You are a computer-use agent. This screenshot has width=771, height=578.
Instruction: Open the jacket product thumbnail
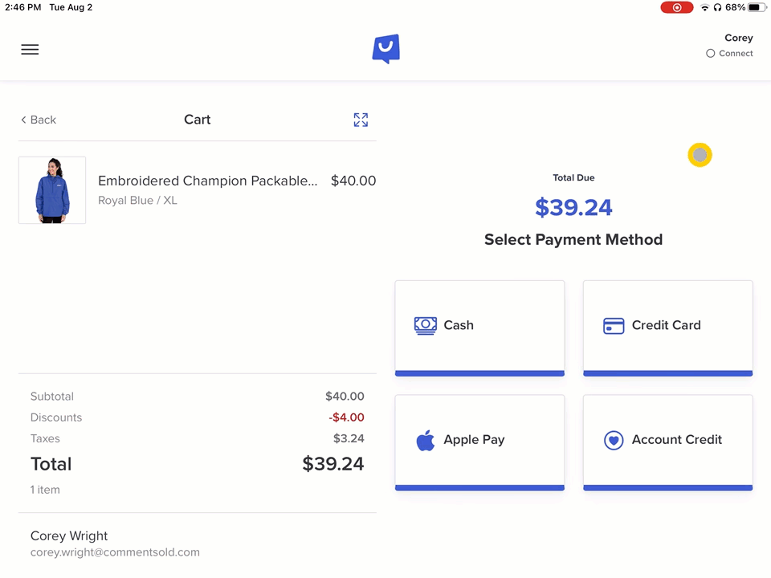click(x=52, y=190)
